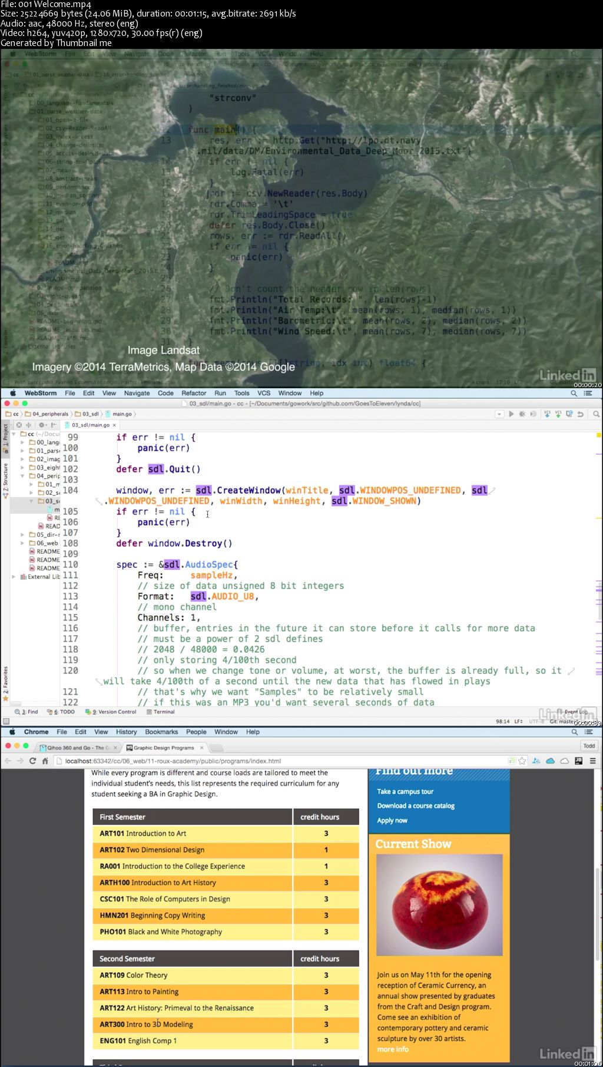Viewport: 603px width, 1067px height.
Task: Bookmark the page with the star icon
Action: point(522,761)
